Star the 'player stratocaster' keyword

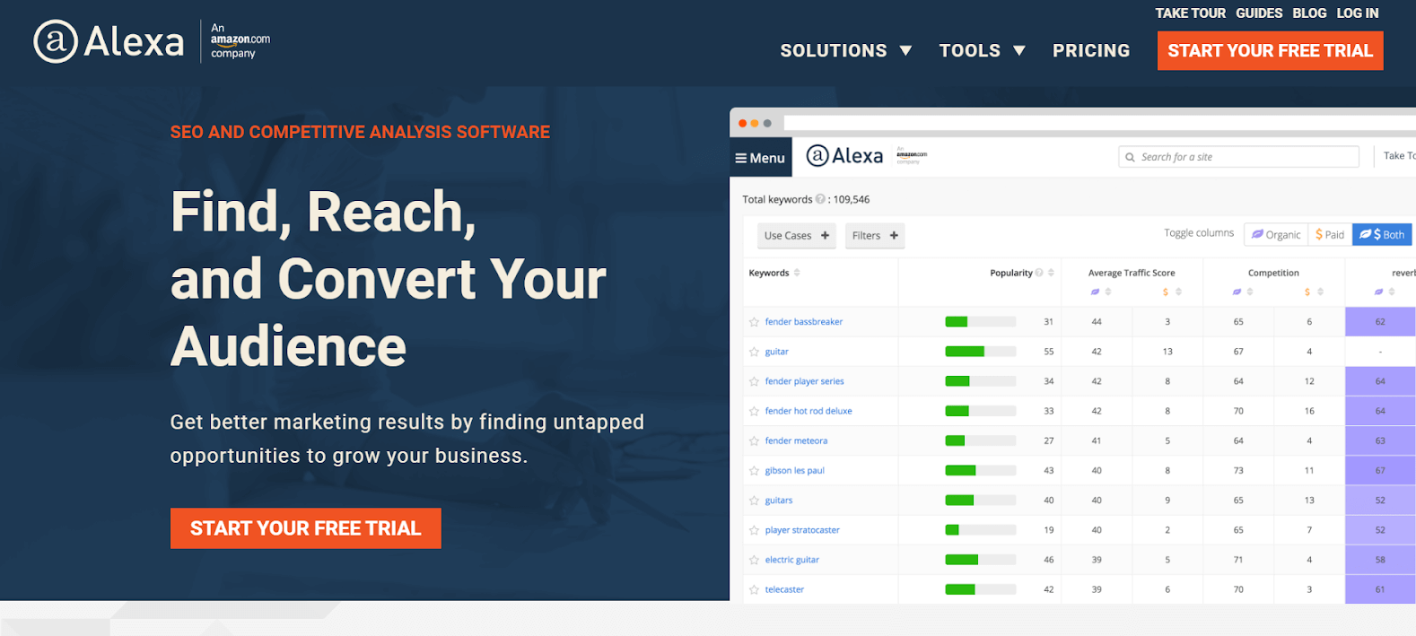click(x=754, y=530)
